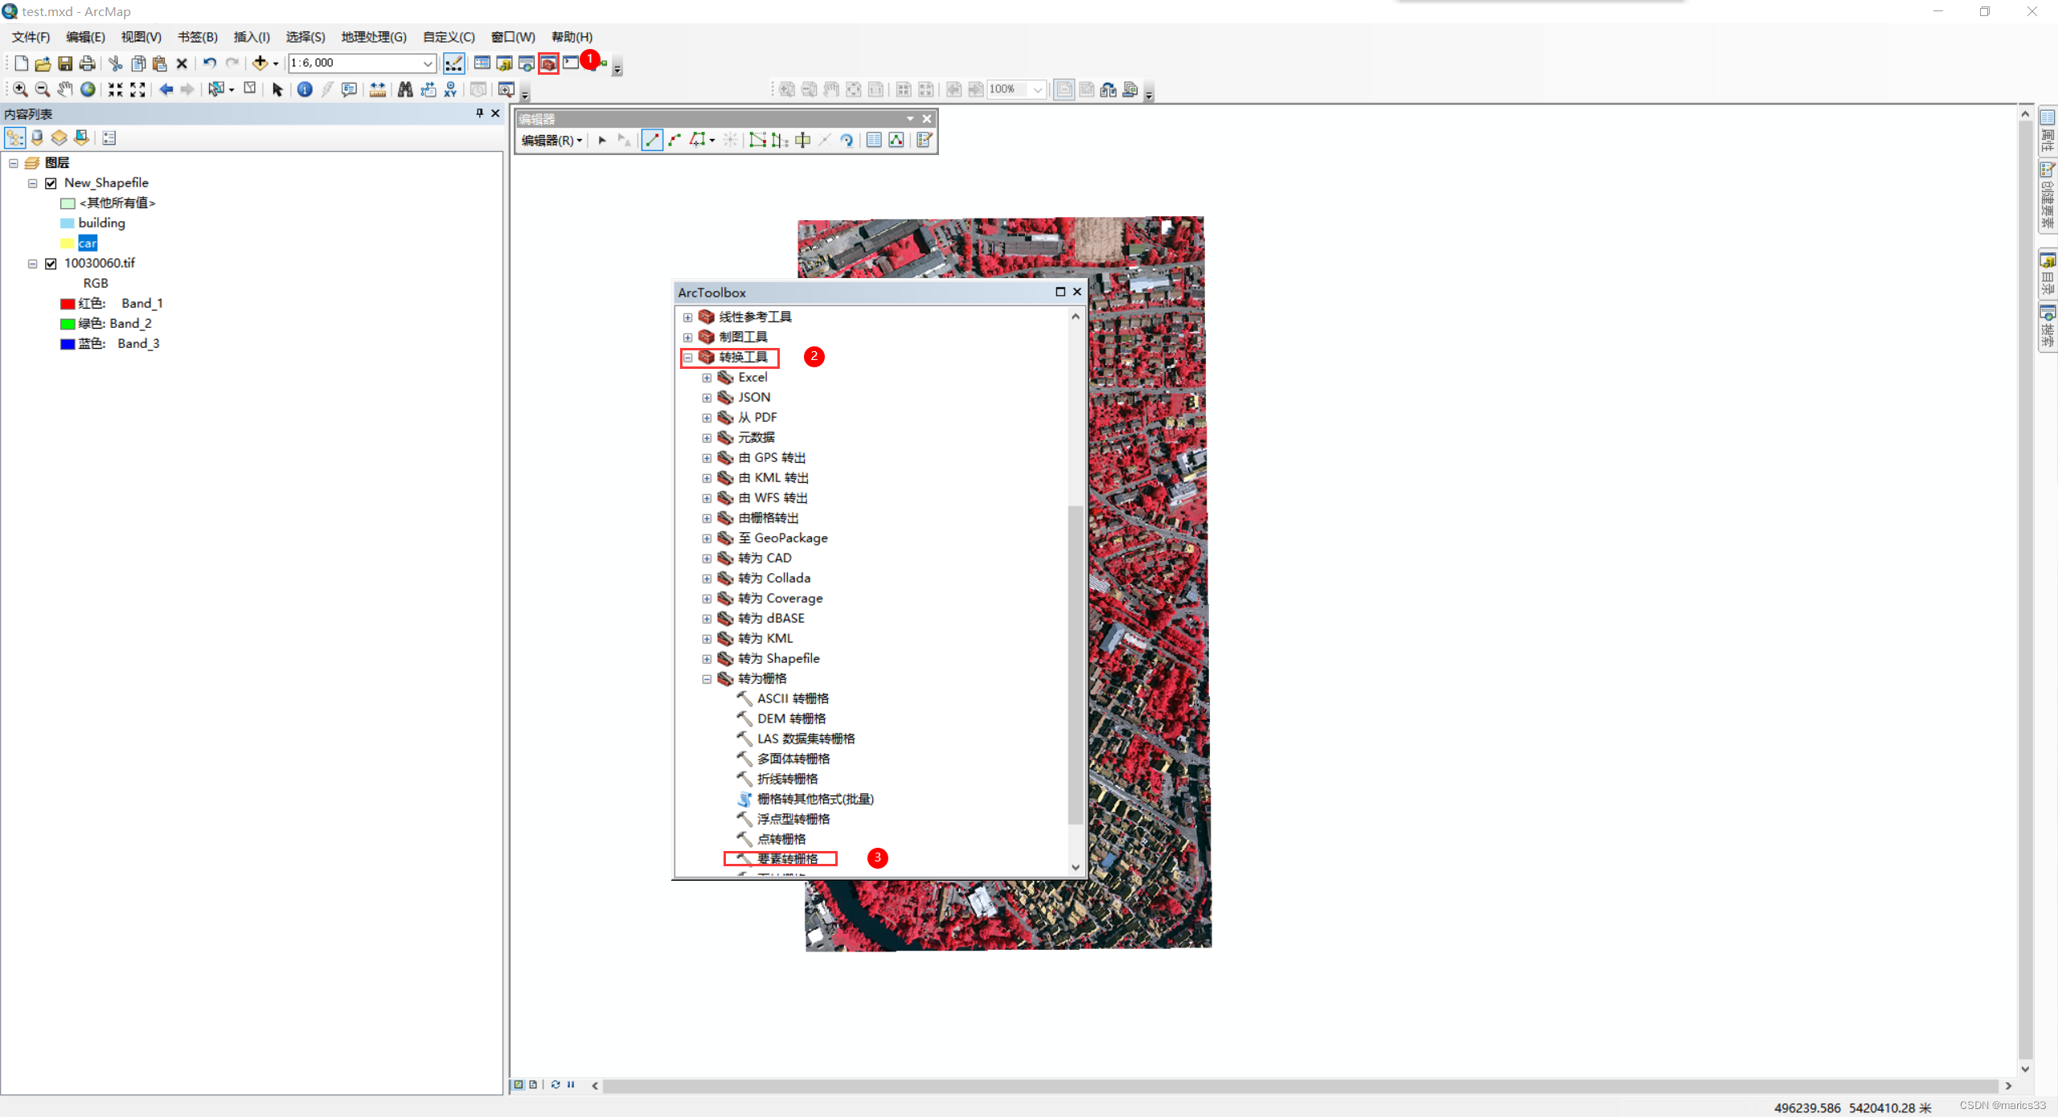2058x1117 pixels.
Task: Click the measure distance tool icon
Action: (379, 89)
